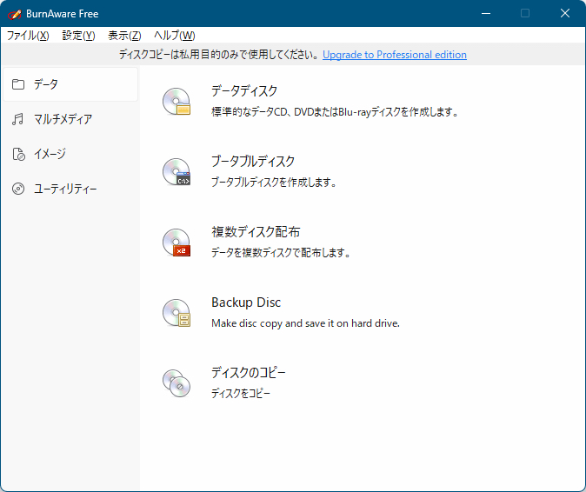Switch to the マルチメディア category
This screenshot has width=586, height=492.
point(70,119)
